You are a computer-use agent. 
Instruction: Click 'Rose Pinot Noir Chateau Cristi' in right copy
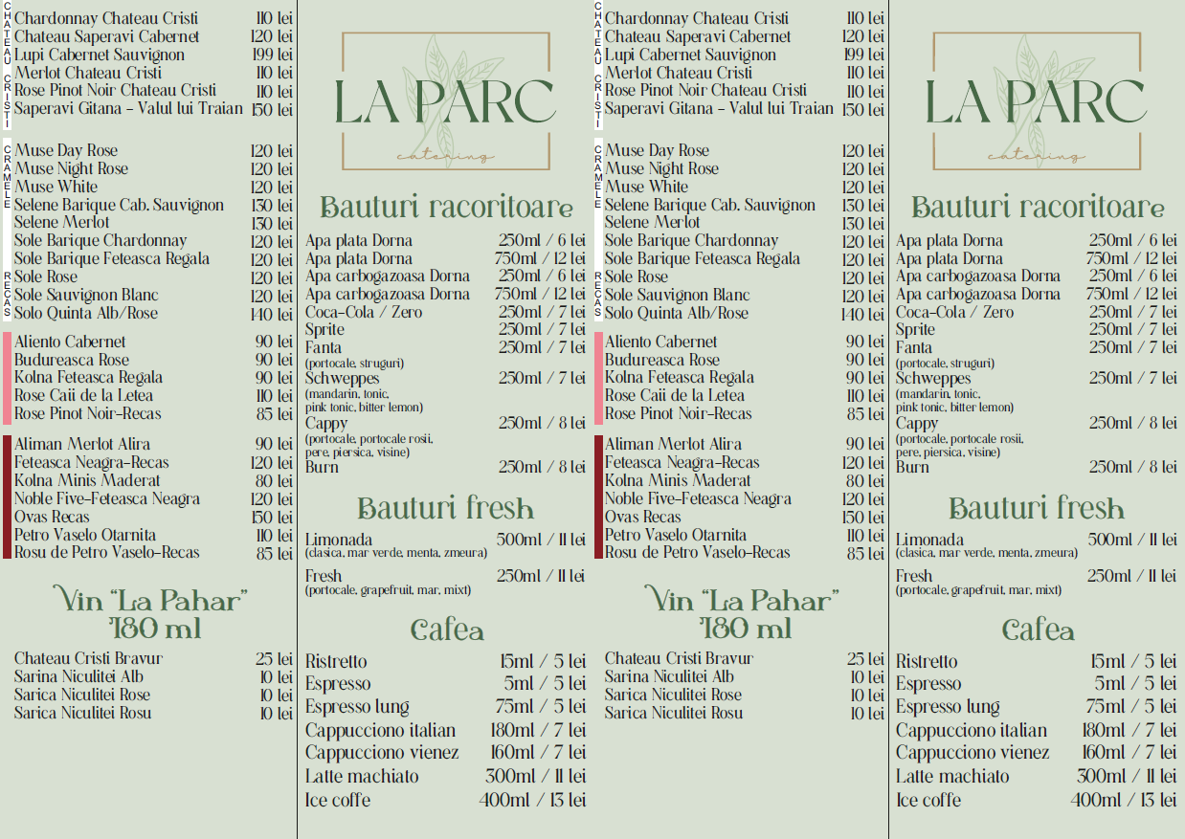[706, 90]
